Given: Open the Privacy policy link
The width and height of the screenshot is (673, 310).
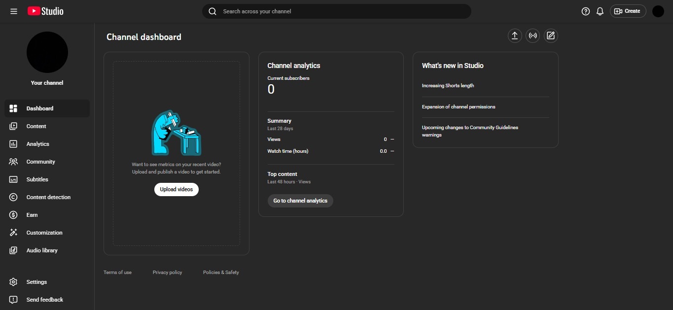Looking at the screenshot, I should [x=167, y=272].
